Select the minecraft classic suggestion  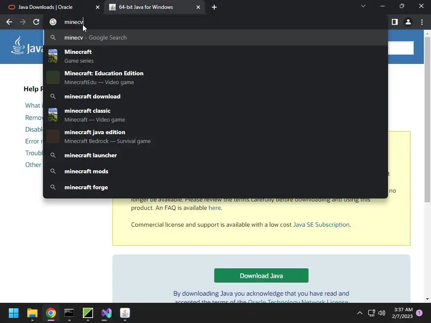pyautogui.click(x=215, y=115)
